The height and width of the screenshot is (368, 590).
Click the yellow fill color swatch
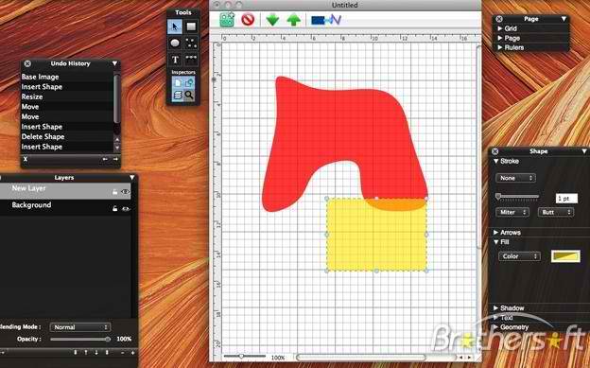coord(565,256)
